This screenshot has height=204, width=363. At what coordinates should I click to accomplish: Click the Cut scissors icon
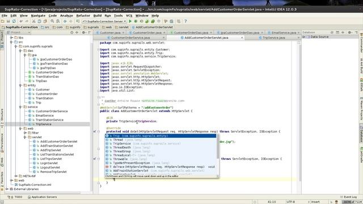tap(34, 22)
